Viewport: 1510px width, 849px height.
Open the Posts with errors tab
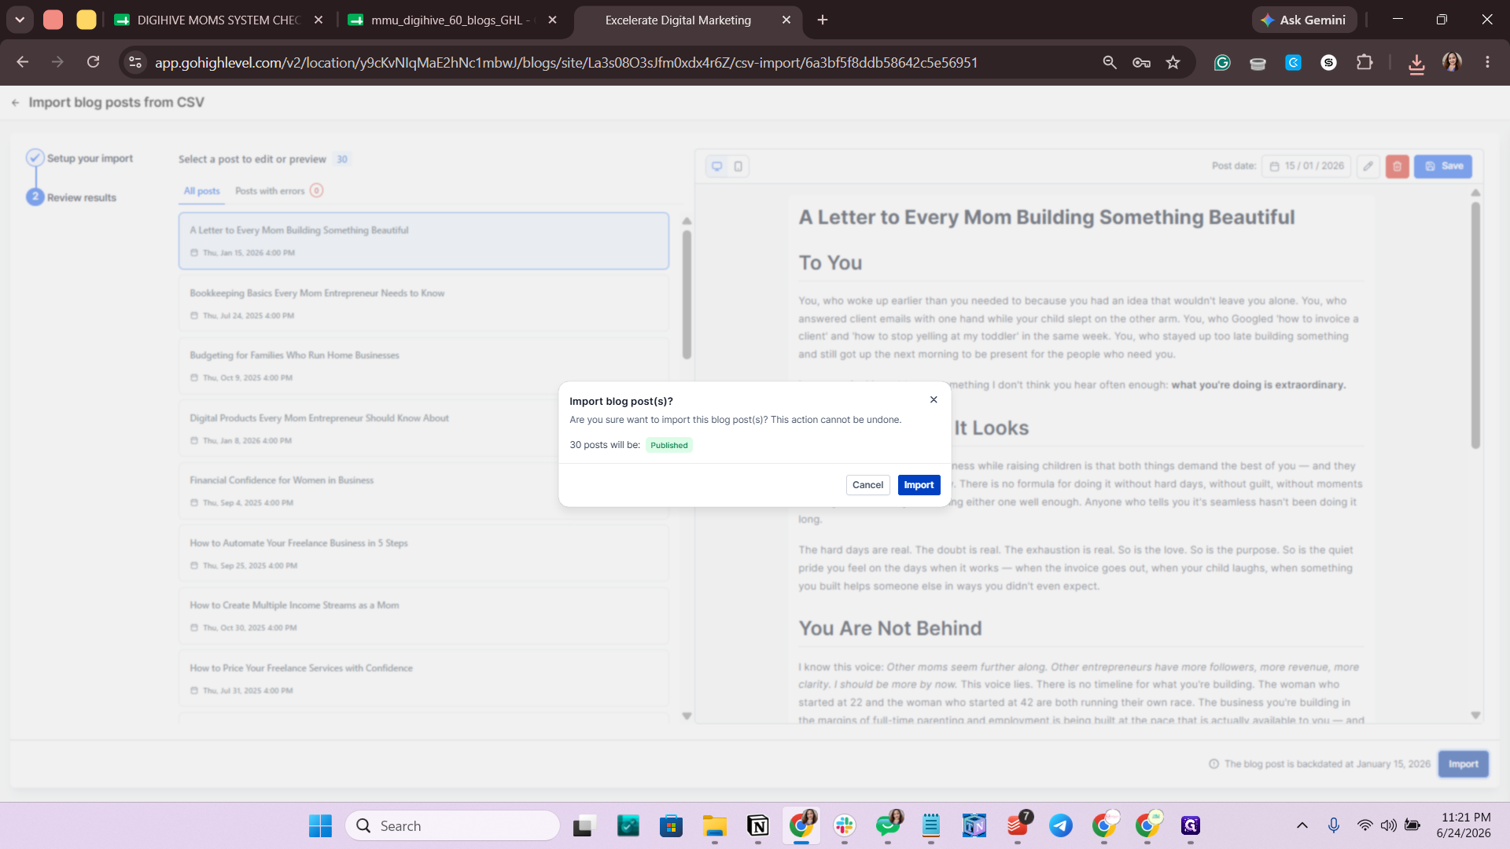pyautogui.click(x=278, y=191)
